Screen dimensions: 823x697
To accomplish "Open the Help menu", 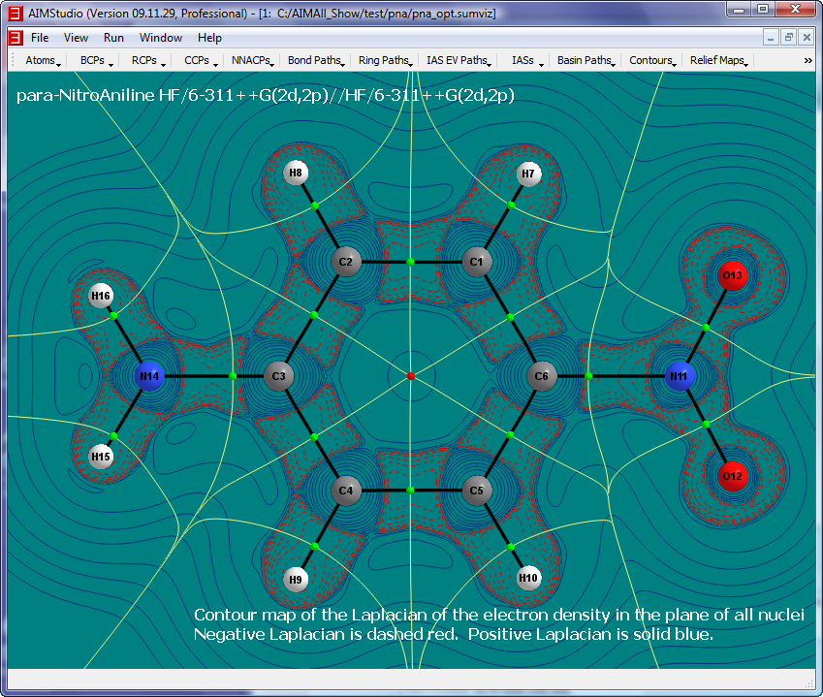I will tap(209, 38).
